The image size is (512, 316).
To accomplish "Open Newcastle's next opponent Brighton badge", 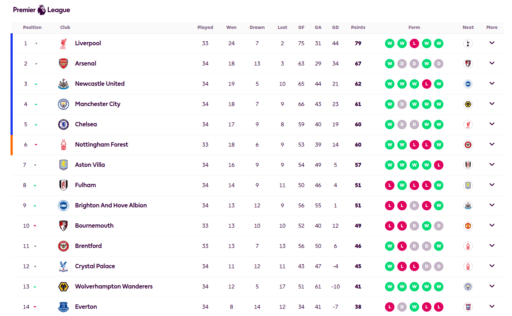I will (468, 84).
